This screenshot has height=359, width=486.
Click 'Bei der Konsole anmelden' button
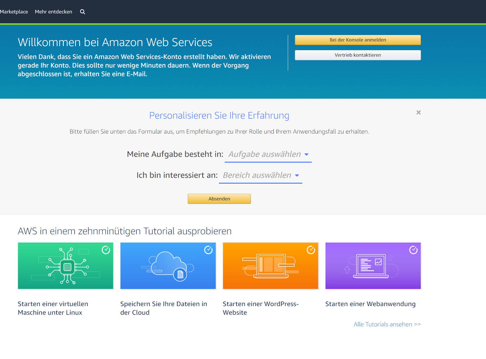(358, 40)
